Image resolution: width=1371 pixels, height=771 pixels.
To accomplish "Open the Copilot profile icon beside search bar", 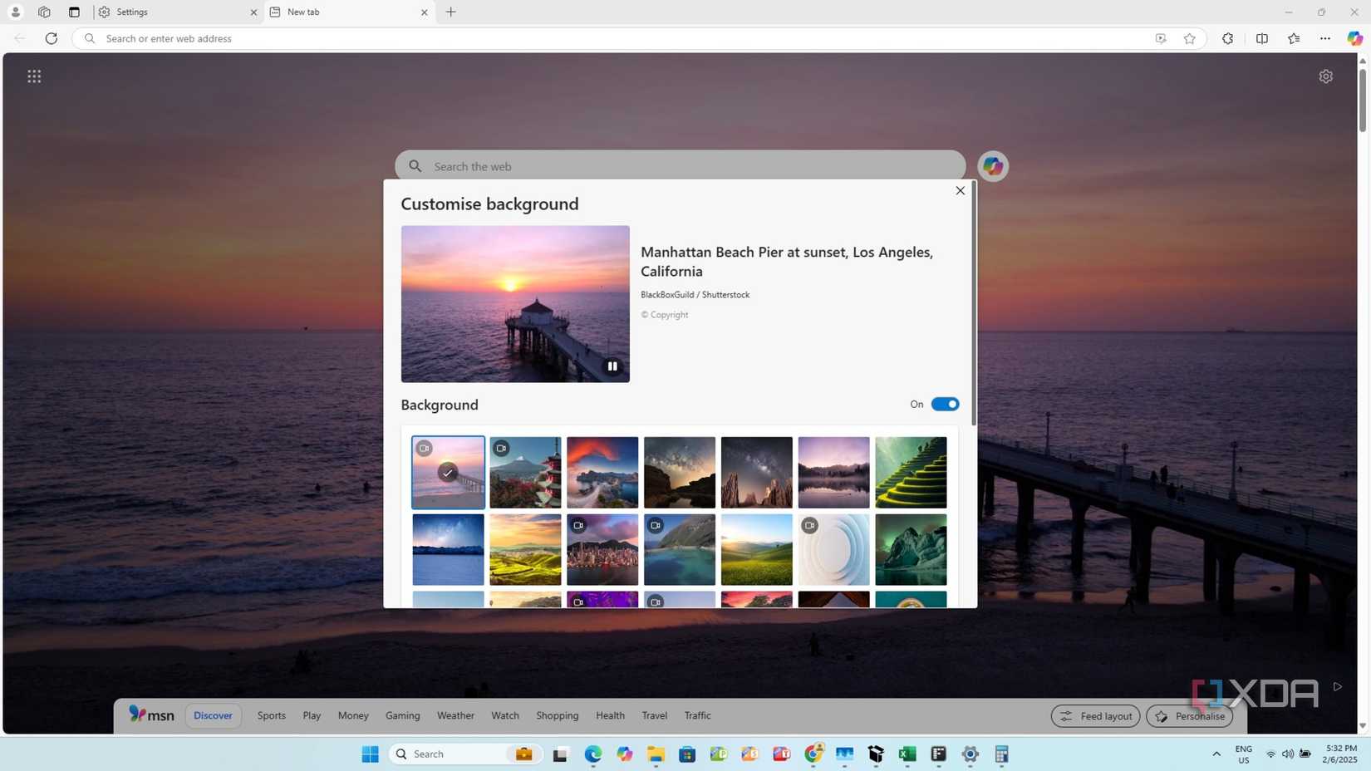I will 992,166.
